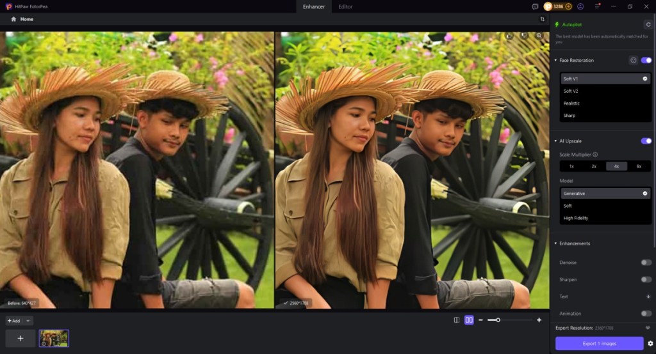Select the 2x scale multiplier

tap(594, 166)
